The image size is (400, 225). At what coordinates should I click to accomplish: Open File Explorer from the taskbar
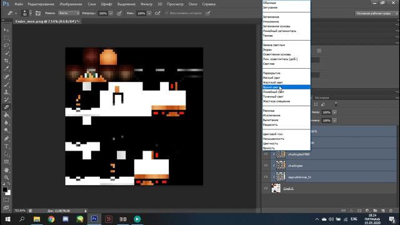[37, 219]
